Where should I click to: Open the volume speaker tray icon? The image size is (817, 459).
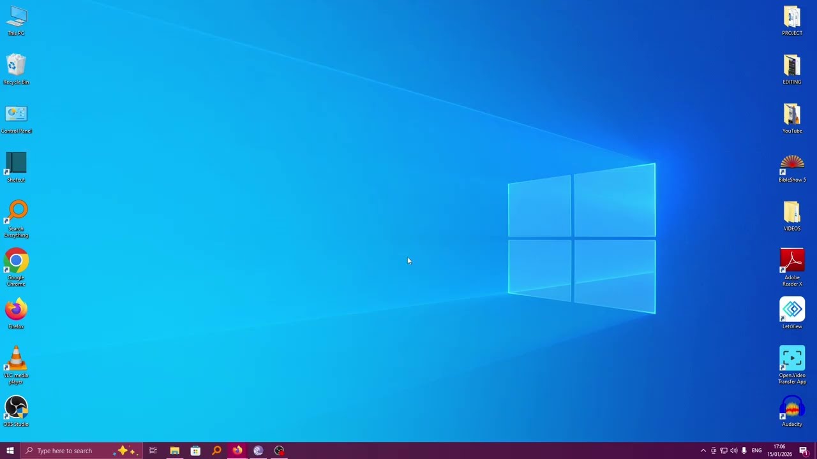[734, 451]
